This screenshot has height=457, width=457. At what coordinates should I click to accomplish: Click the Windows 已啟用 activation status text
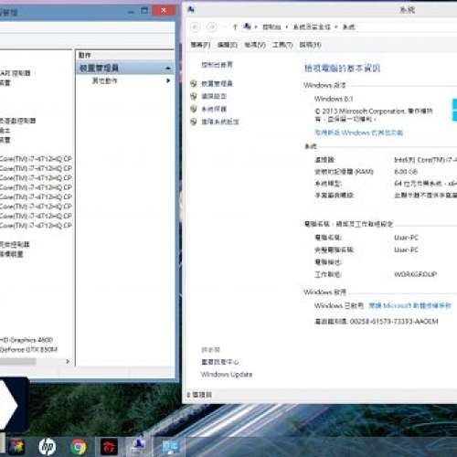(x=339, y=305)
